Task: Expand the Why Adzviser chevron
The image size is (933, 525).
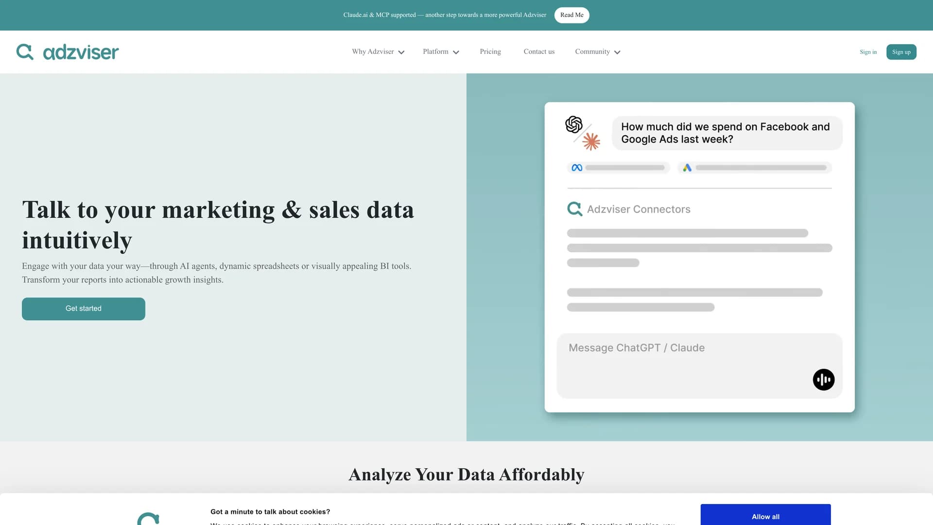Action: point(401,52)
